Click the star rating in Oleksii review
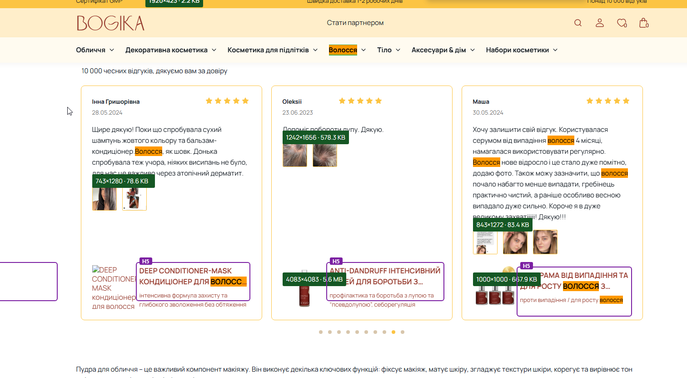The height and width of the screenshot is (378, 687). click(360, 101)
